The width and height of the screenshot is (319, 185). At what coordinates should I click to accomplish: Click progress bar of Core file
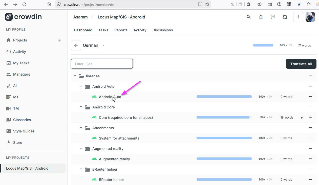pos(224,117)
